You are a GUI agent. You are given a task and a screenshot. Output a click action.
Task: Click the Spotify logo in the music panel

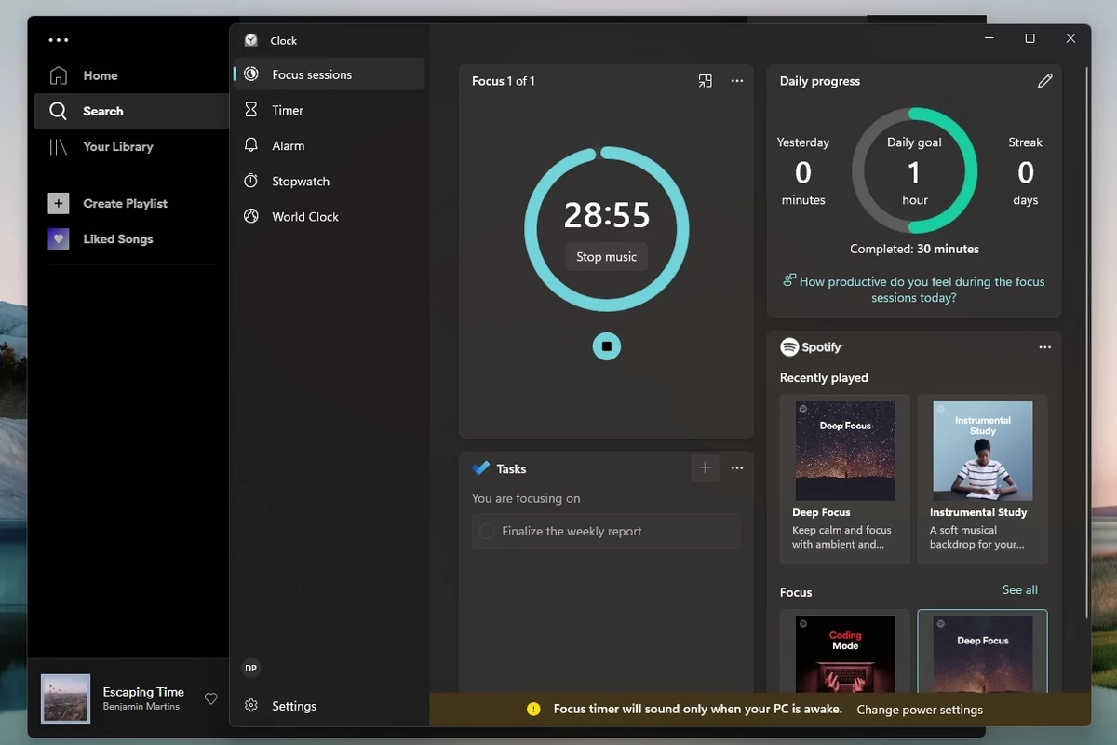[x=789, y=346]
